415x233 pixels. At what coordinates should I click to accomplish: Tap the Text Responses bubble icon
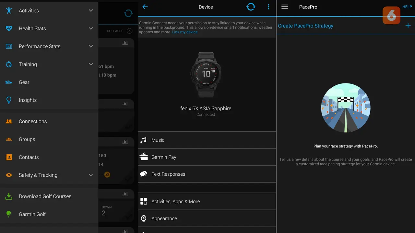143,174
